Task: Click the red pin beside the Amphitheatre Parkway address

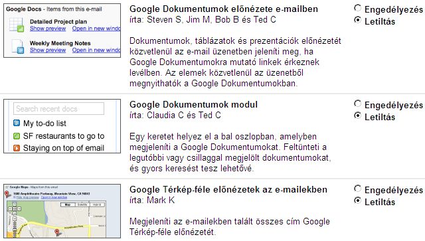Action: click(x=7, y=194)
